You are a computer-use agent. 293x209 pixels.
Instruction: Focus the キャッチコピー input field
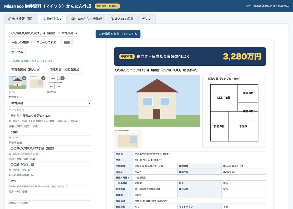pyautogui.click(x=50, y=116)
